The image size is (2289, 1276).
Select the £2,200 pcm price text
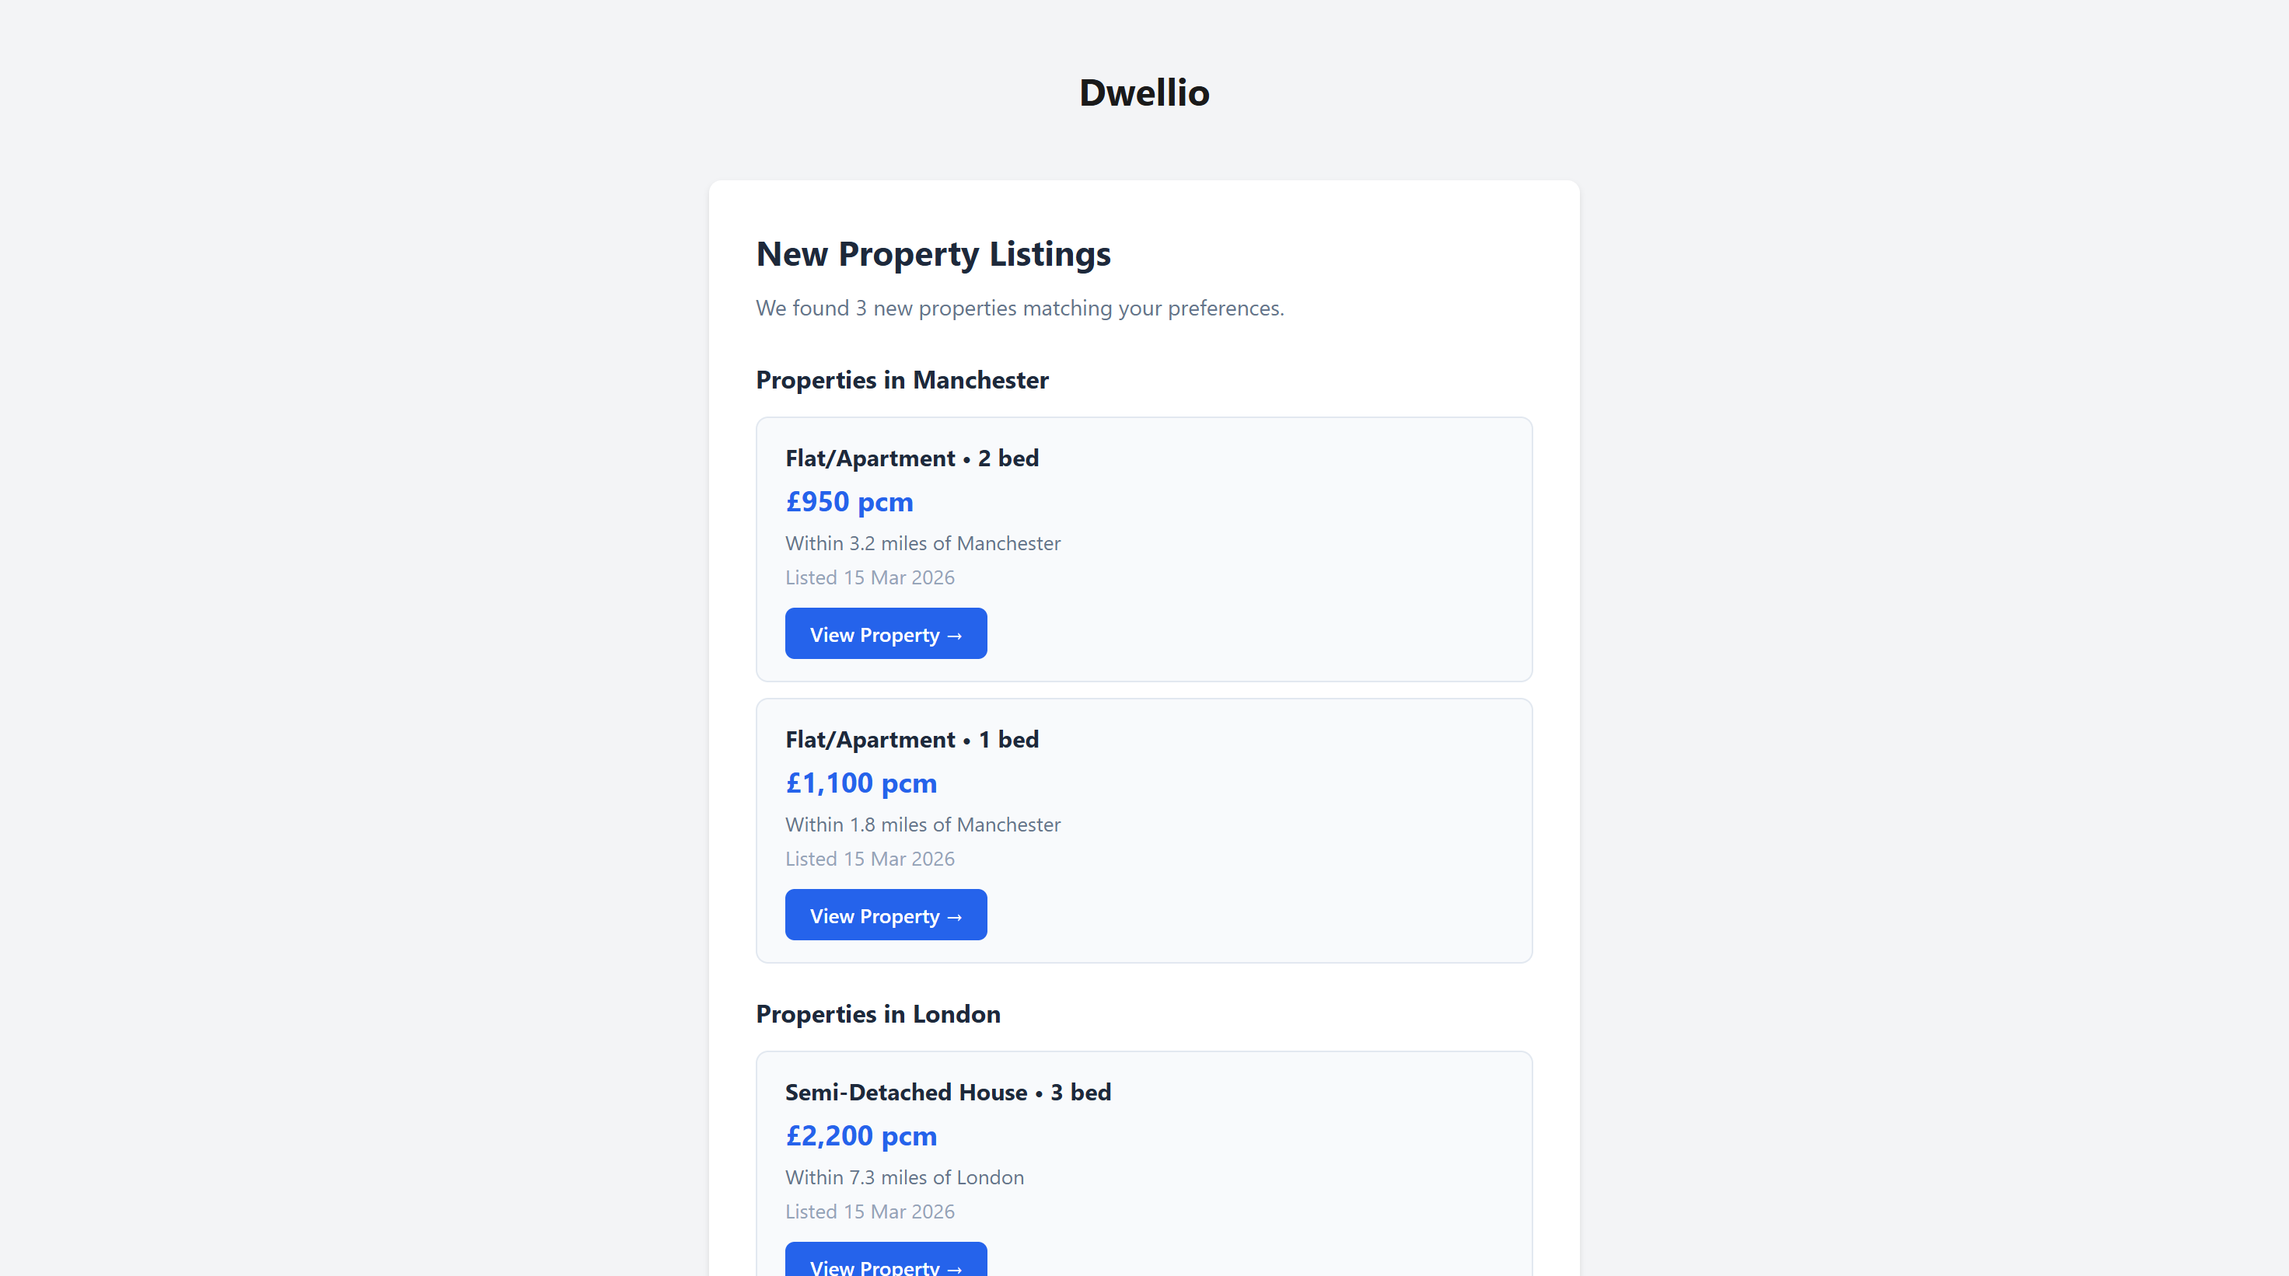tap(860, 1135)
